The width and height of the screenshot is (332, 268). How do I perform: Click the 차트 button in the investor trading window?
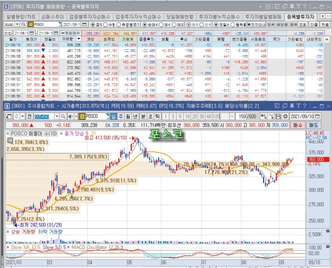(x=325, y=24)
